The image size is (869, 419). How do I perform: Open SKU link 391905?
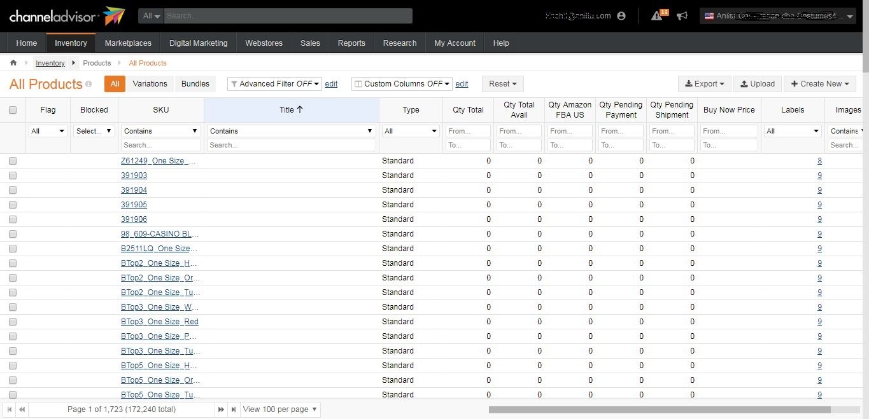[x=134, y=205]
